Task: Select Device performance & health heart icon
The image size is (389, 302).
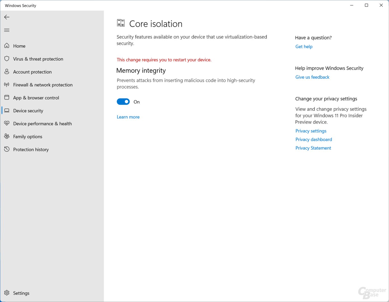Action: [7, 123]
